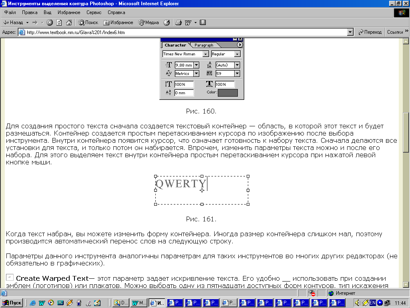
Task: Launch Word from the quick launch bar
Action: (x=42, y=303)
